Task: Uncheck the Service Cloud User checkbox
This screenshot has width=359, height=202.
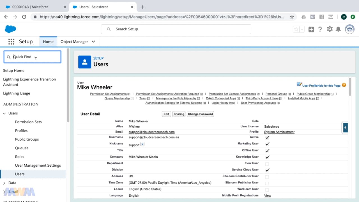Action: (267, 170)
